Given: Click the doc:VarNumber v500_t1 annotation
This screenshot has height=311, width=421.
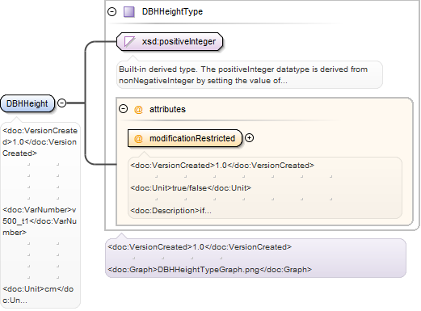Looking at the screenshot, I should click(40, 221).
